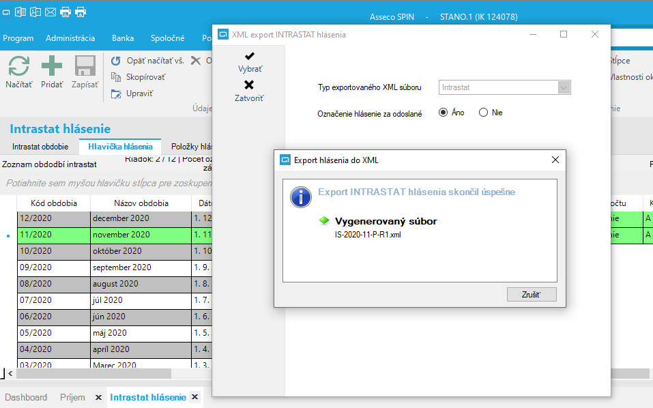Open the Banka menu
Image resolution: width=653 pixels, height=408 pixels.
point(123,38)
